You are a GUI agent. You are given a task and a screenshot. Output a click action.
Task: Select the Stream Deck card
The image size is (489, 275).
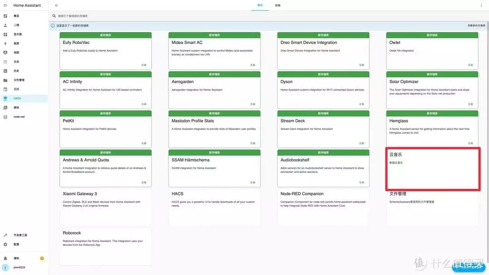(323, 129)
